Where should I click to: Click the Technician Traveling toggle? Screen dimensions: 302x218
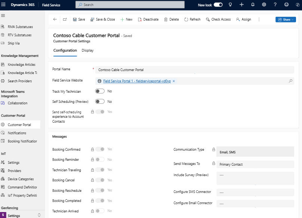click(100, 170)
